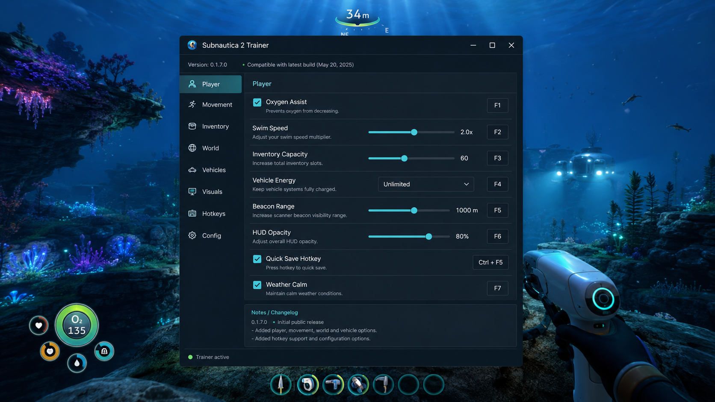Click the Hotkeys keyboard icon

192,213
